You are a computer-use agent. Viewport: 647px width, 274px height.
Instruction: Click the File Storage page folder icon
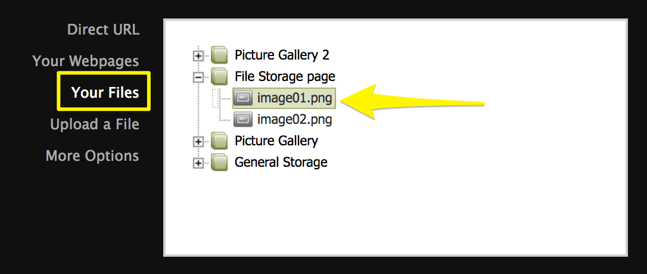click(220, 77)
